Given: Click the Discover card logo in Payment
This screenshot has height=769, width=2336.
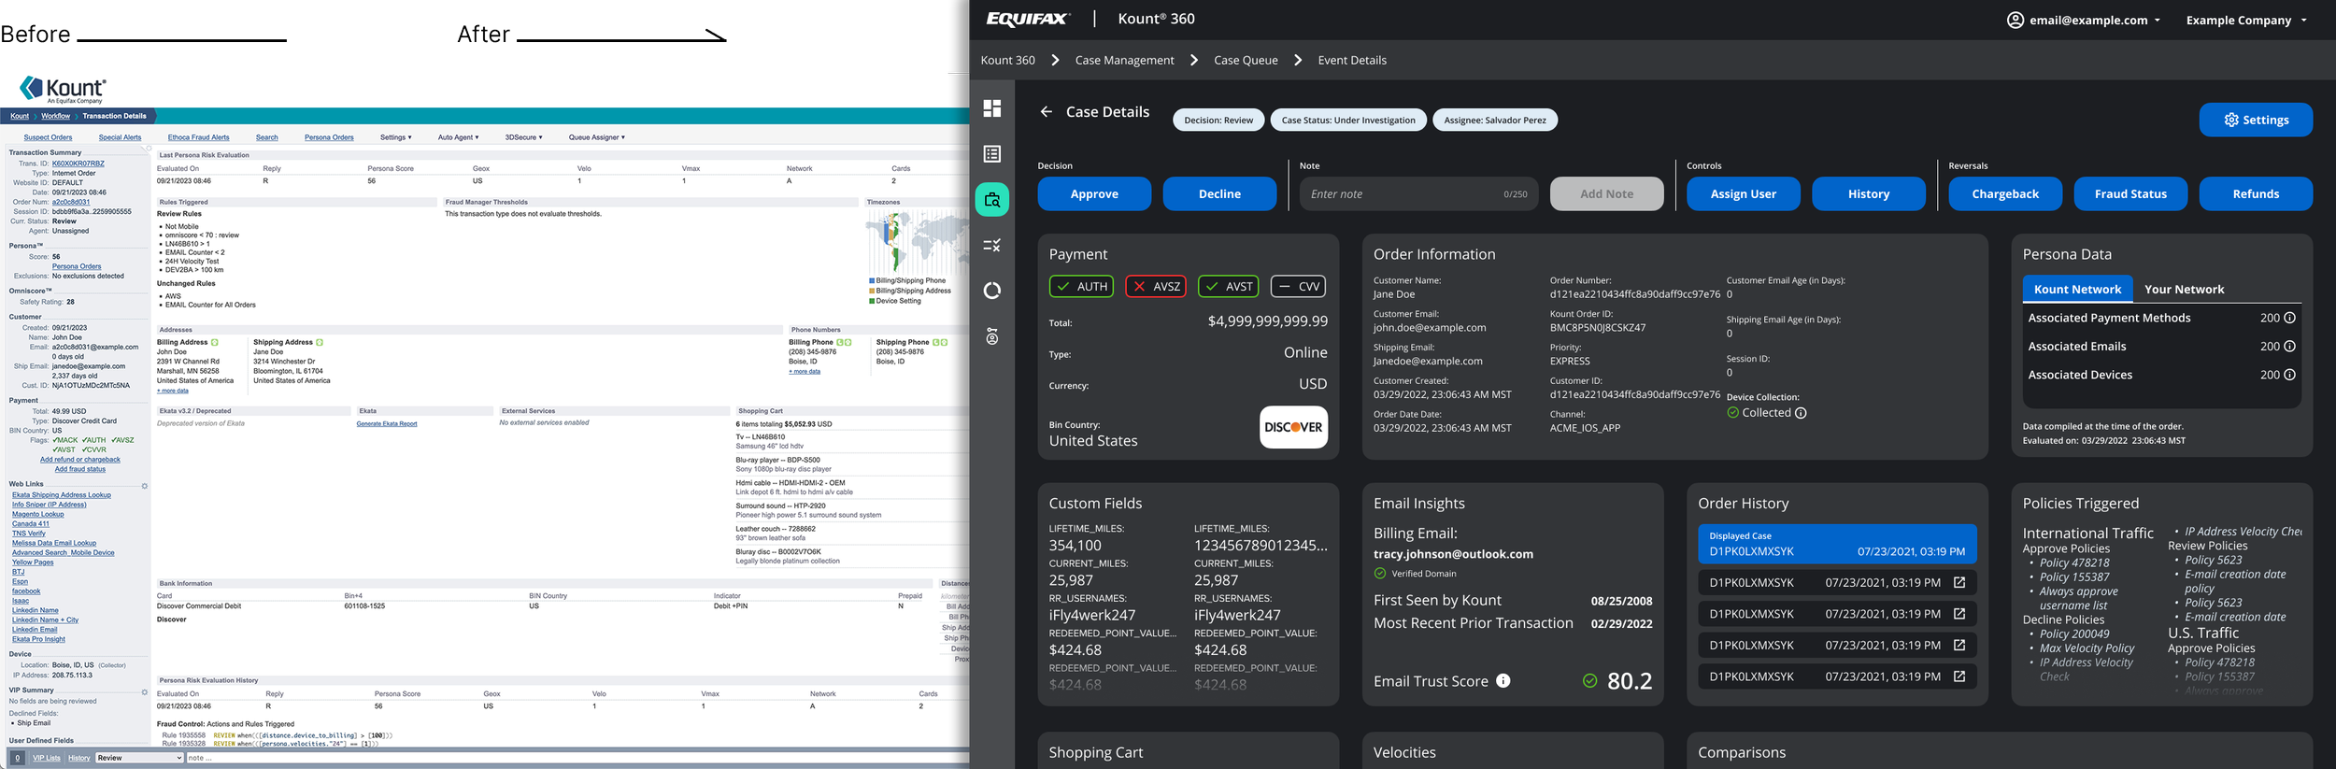Looking at the screenshot, I should tap(1293, 427).
